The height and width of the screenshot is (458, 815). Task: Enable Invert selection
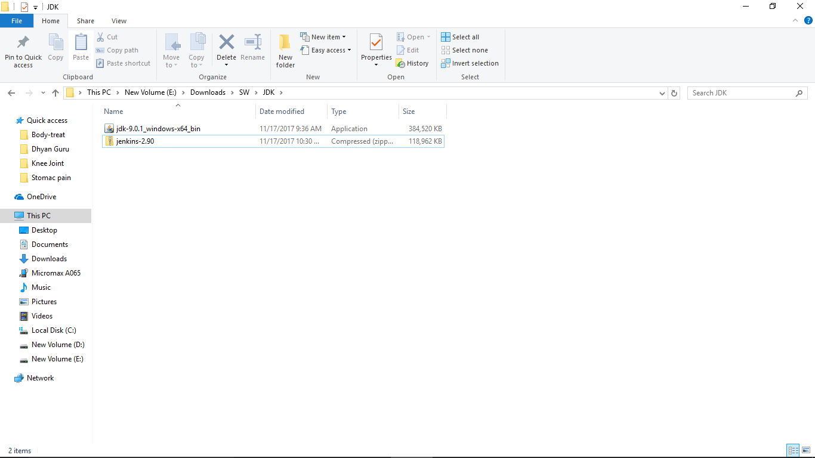coord(470,63)
